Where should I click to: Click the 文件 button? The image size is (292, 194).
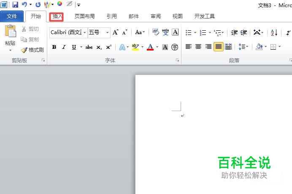click(12, 16)
